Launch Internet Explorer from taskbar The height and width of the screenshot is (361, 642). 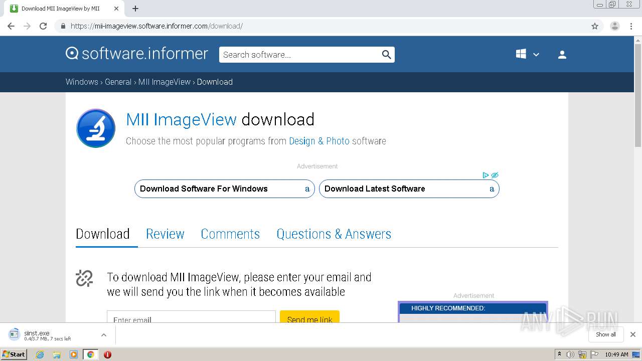pos(40,354)
